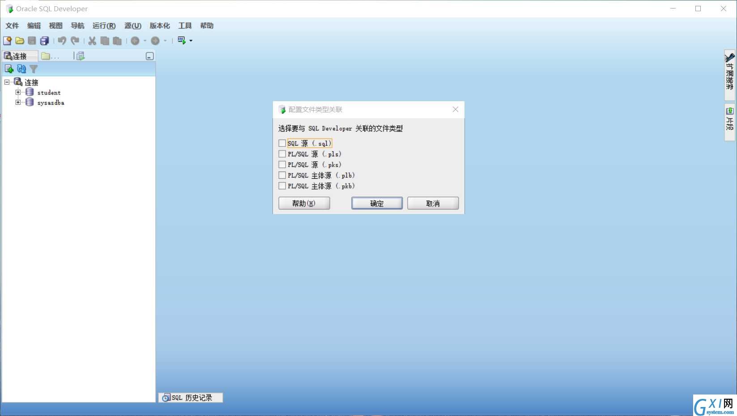The height and width of the screenshot is (416, 737).
Task: Select the student connection label
Action: pyautogui.click(x=49, y=93)
